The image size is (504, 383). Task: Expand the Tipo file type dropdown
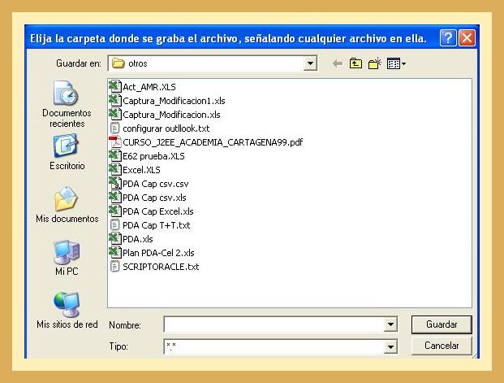tap(390, 346)
